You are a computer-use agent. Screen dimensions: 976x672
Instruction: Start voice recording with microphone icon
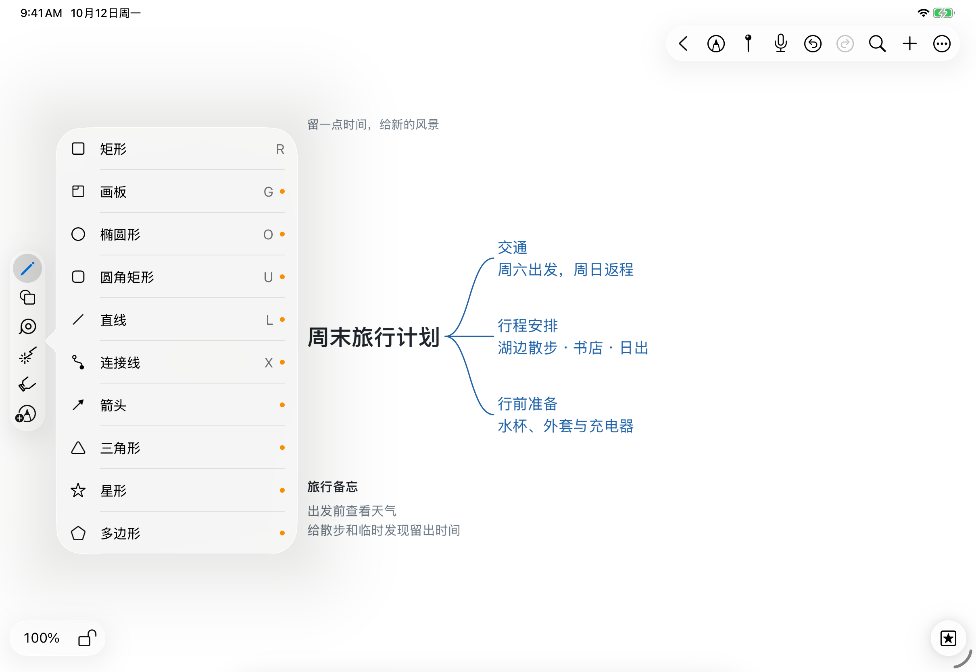click(x=780, y=43)
